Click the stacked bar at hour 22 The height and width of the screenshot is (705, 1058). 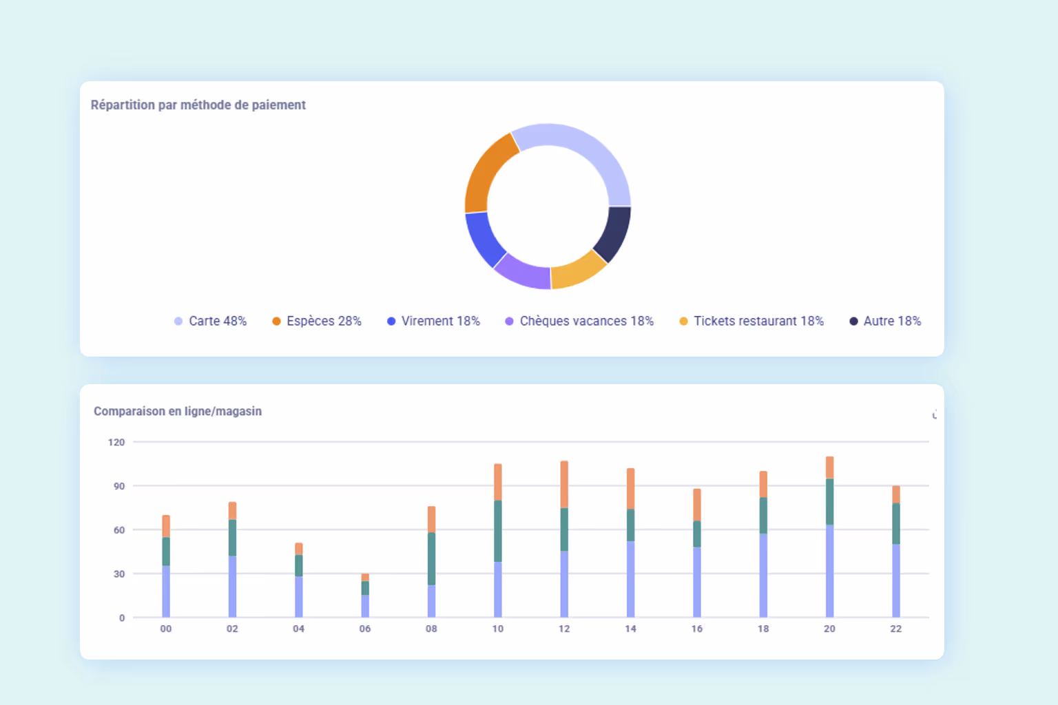(x=896, y=551)
